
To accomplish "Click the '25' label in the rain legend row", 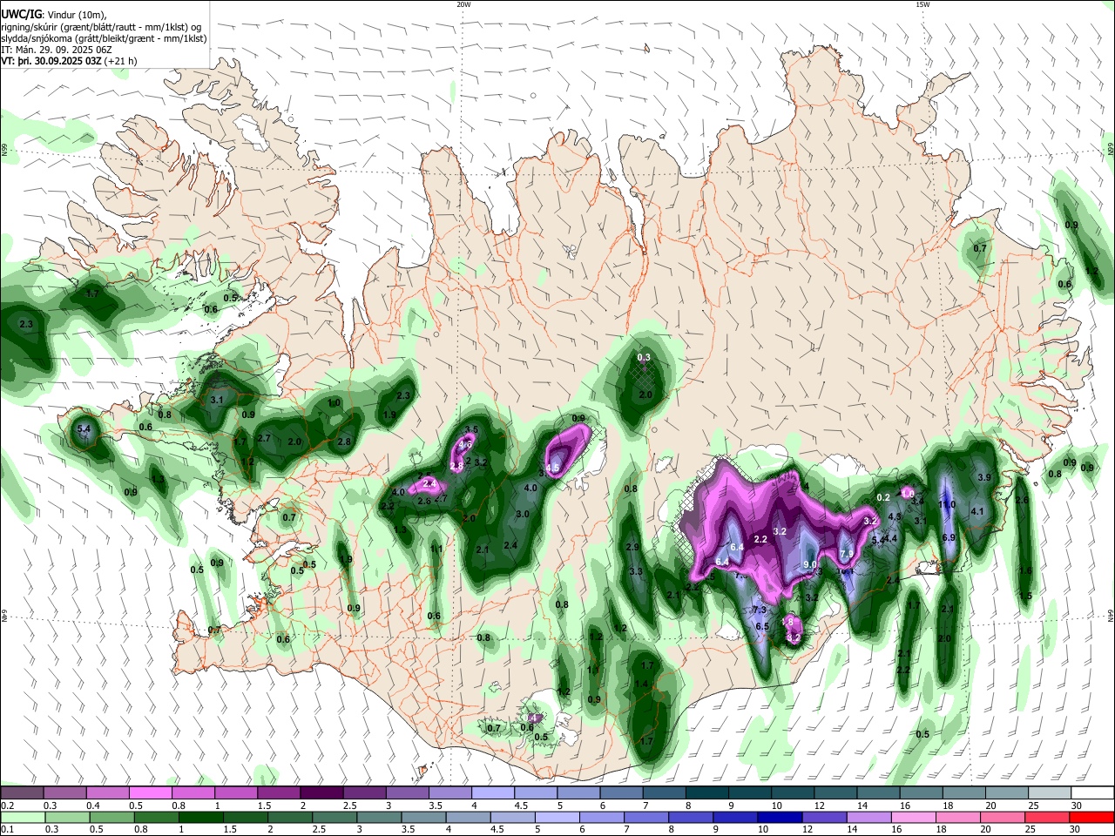I will 1031,830.
